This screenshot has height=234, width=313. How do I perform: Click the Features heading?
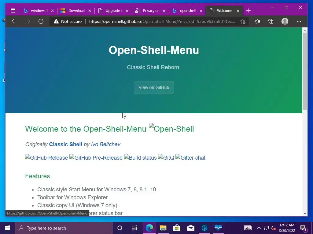(x=38, y=176)
